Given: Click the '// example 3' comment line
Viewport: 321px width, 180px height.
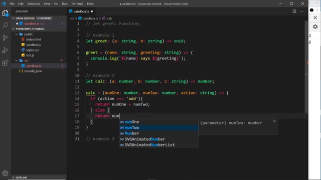Looking at the screenshot, I should click(100, 139).
